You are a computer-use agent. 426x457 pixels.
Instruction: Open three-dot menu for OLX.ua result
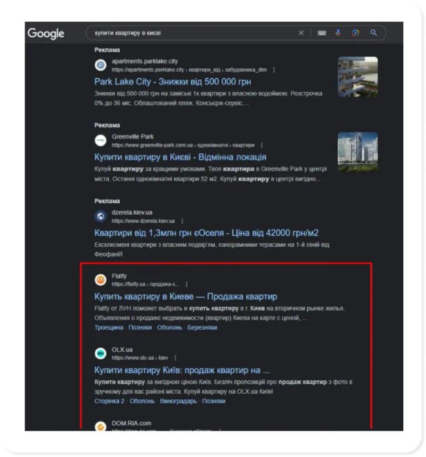click(x=175, y=358)
